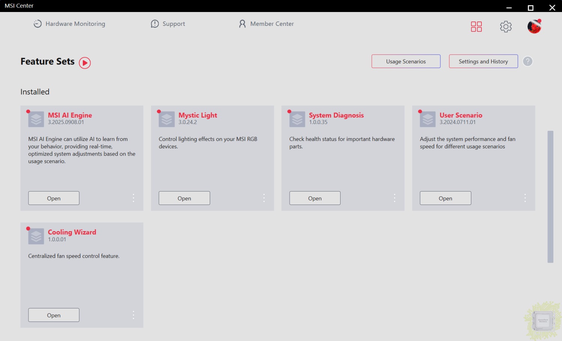This screenshot has height=341, width=562.
Task: Click the Feature Sets grid icon
Action: 476,27
